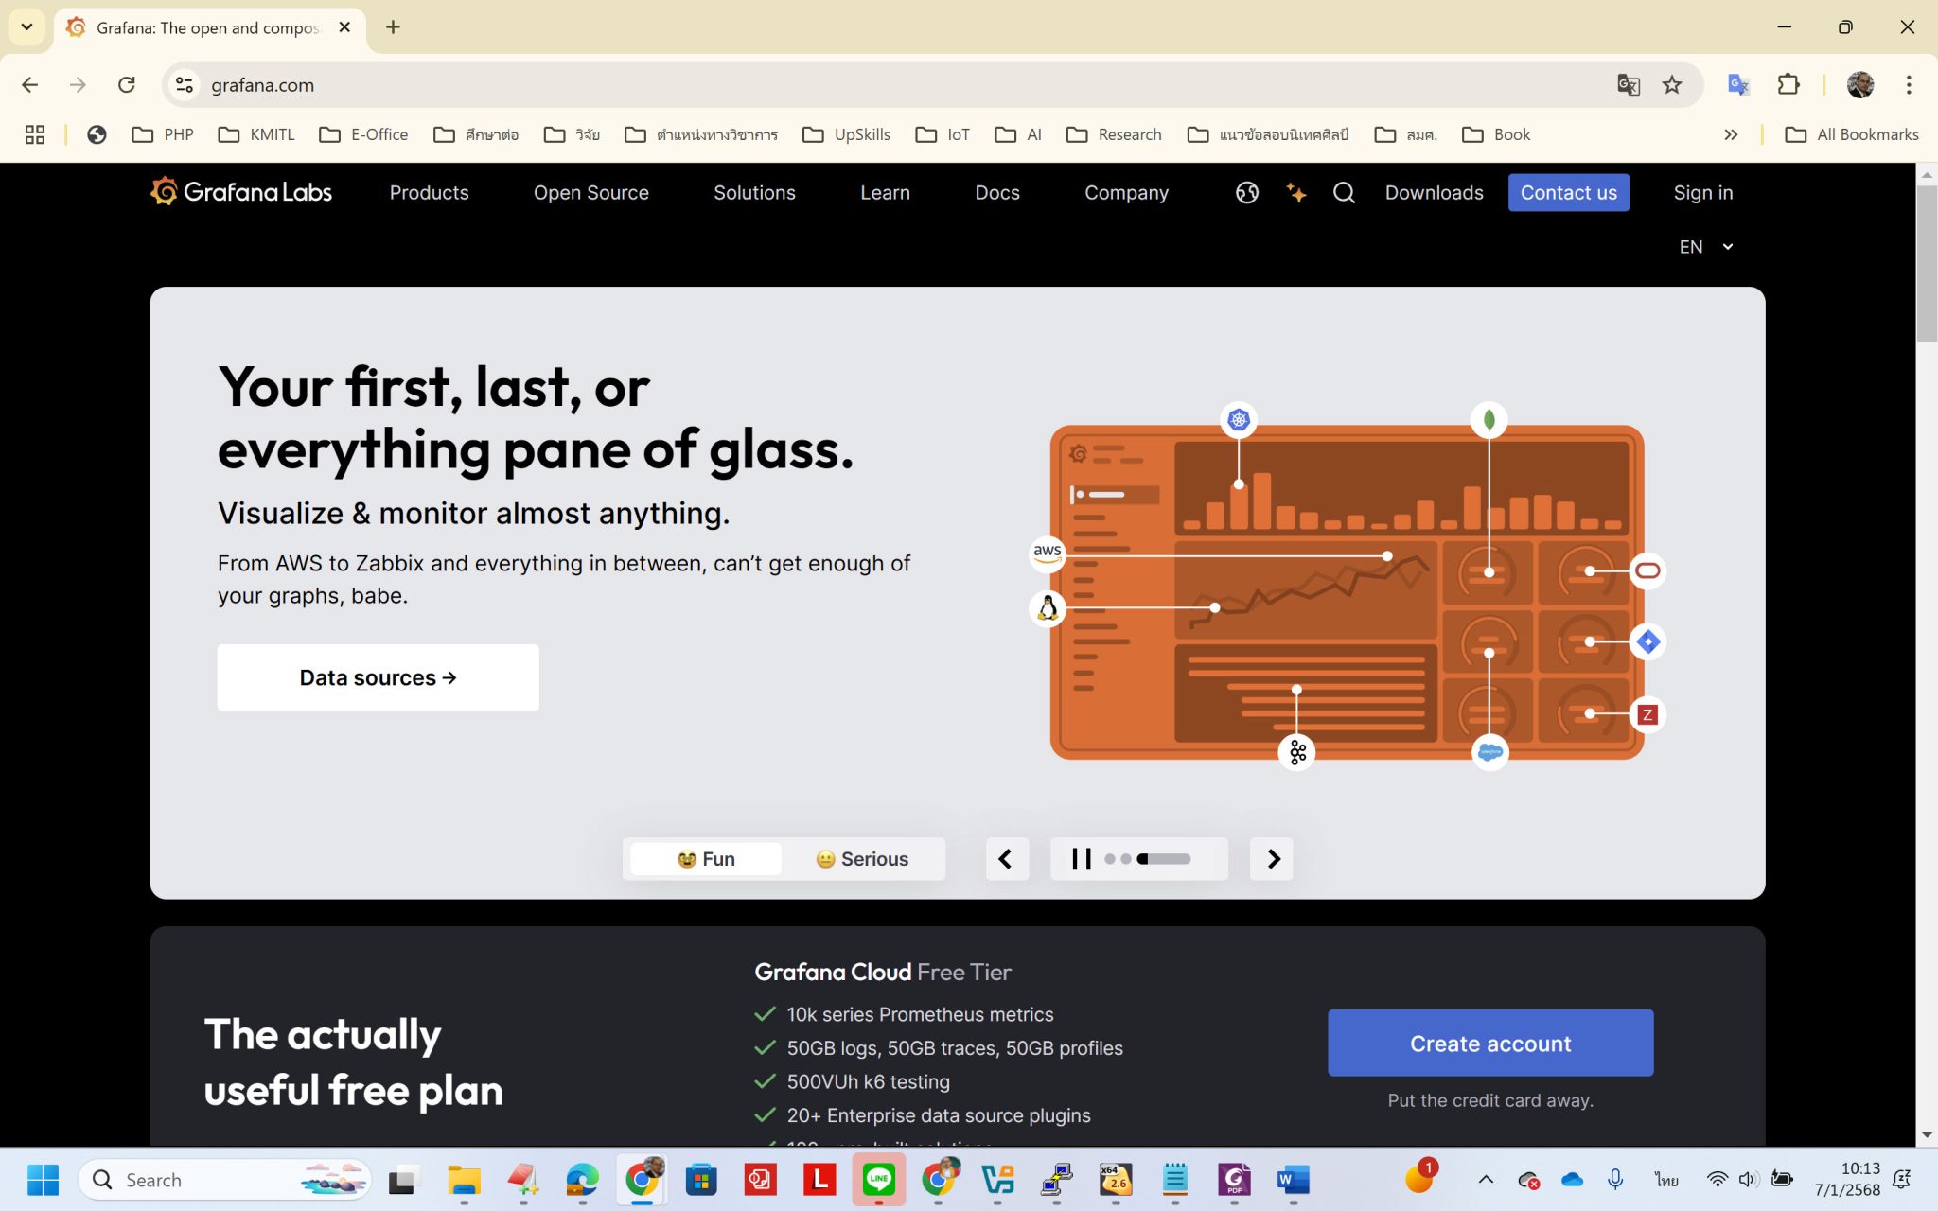Screen dimensions: 1938x1211
Task: Pause the carousel autoplay
Action: (1080, 858)
